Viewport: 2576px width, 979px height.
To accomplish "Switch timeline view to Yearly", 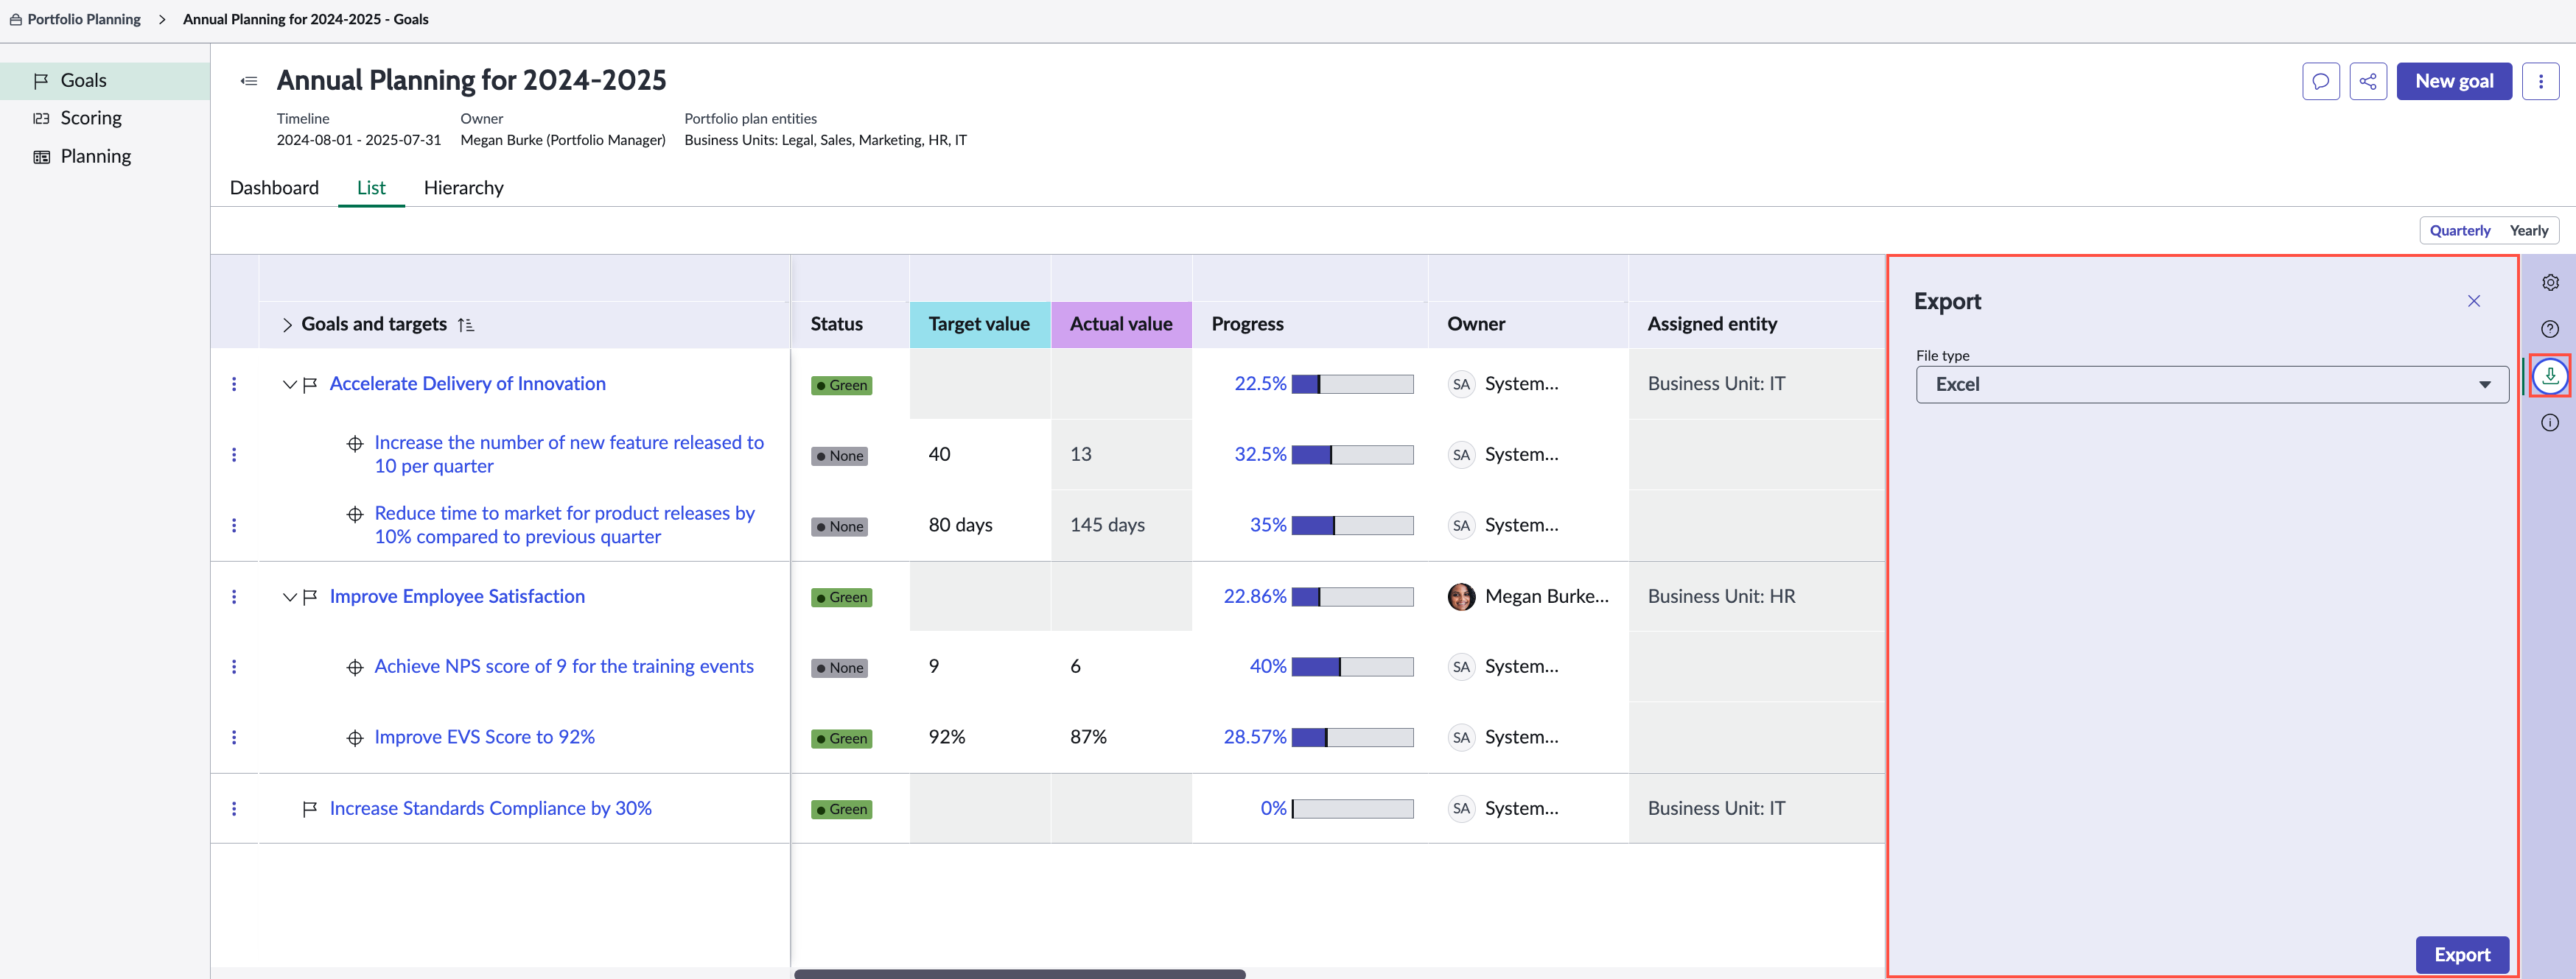I will click(2528, 231).
